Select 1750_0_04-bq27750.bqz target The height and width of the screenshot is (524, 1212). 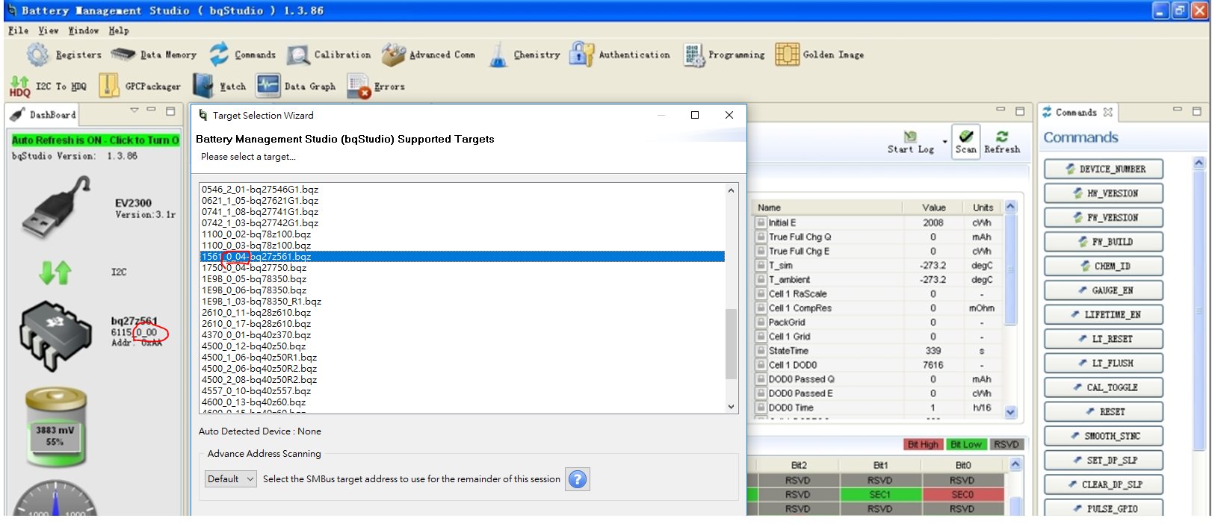click(x=462, y=268)
